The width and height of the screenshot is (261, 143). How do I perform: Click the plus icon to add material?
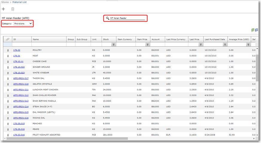pos(4,9)
